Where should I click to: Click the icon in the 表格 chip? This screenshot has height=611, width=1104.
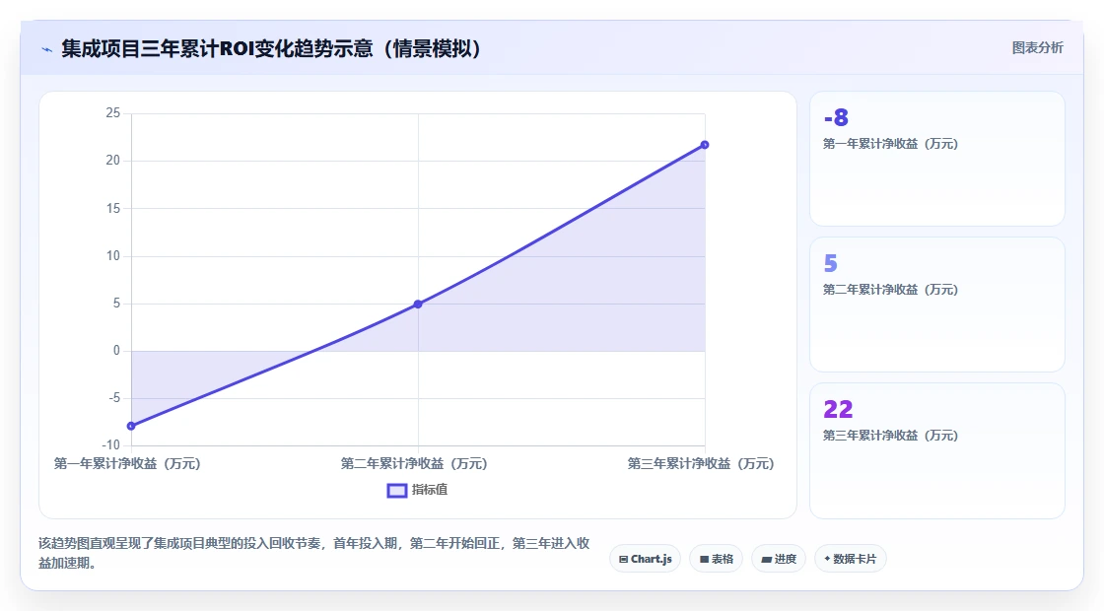coord(704,560)
